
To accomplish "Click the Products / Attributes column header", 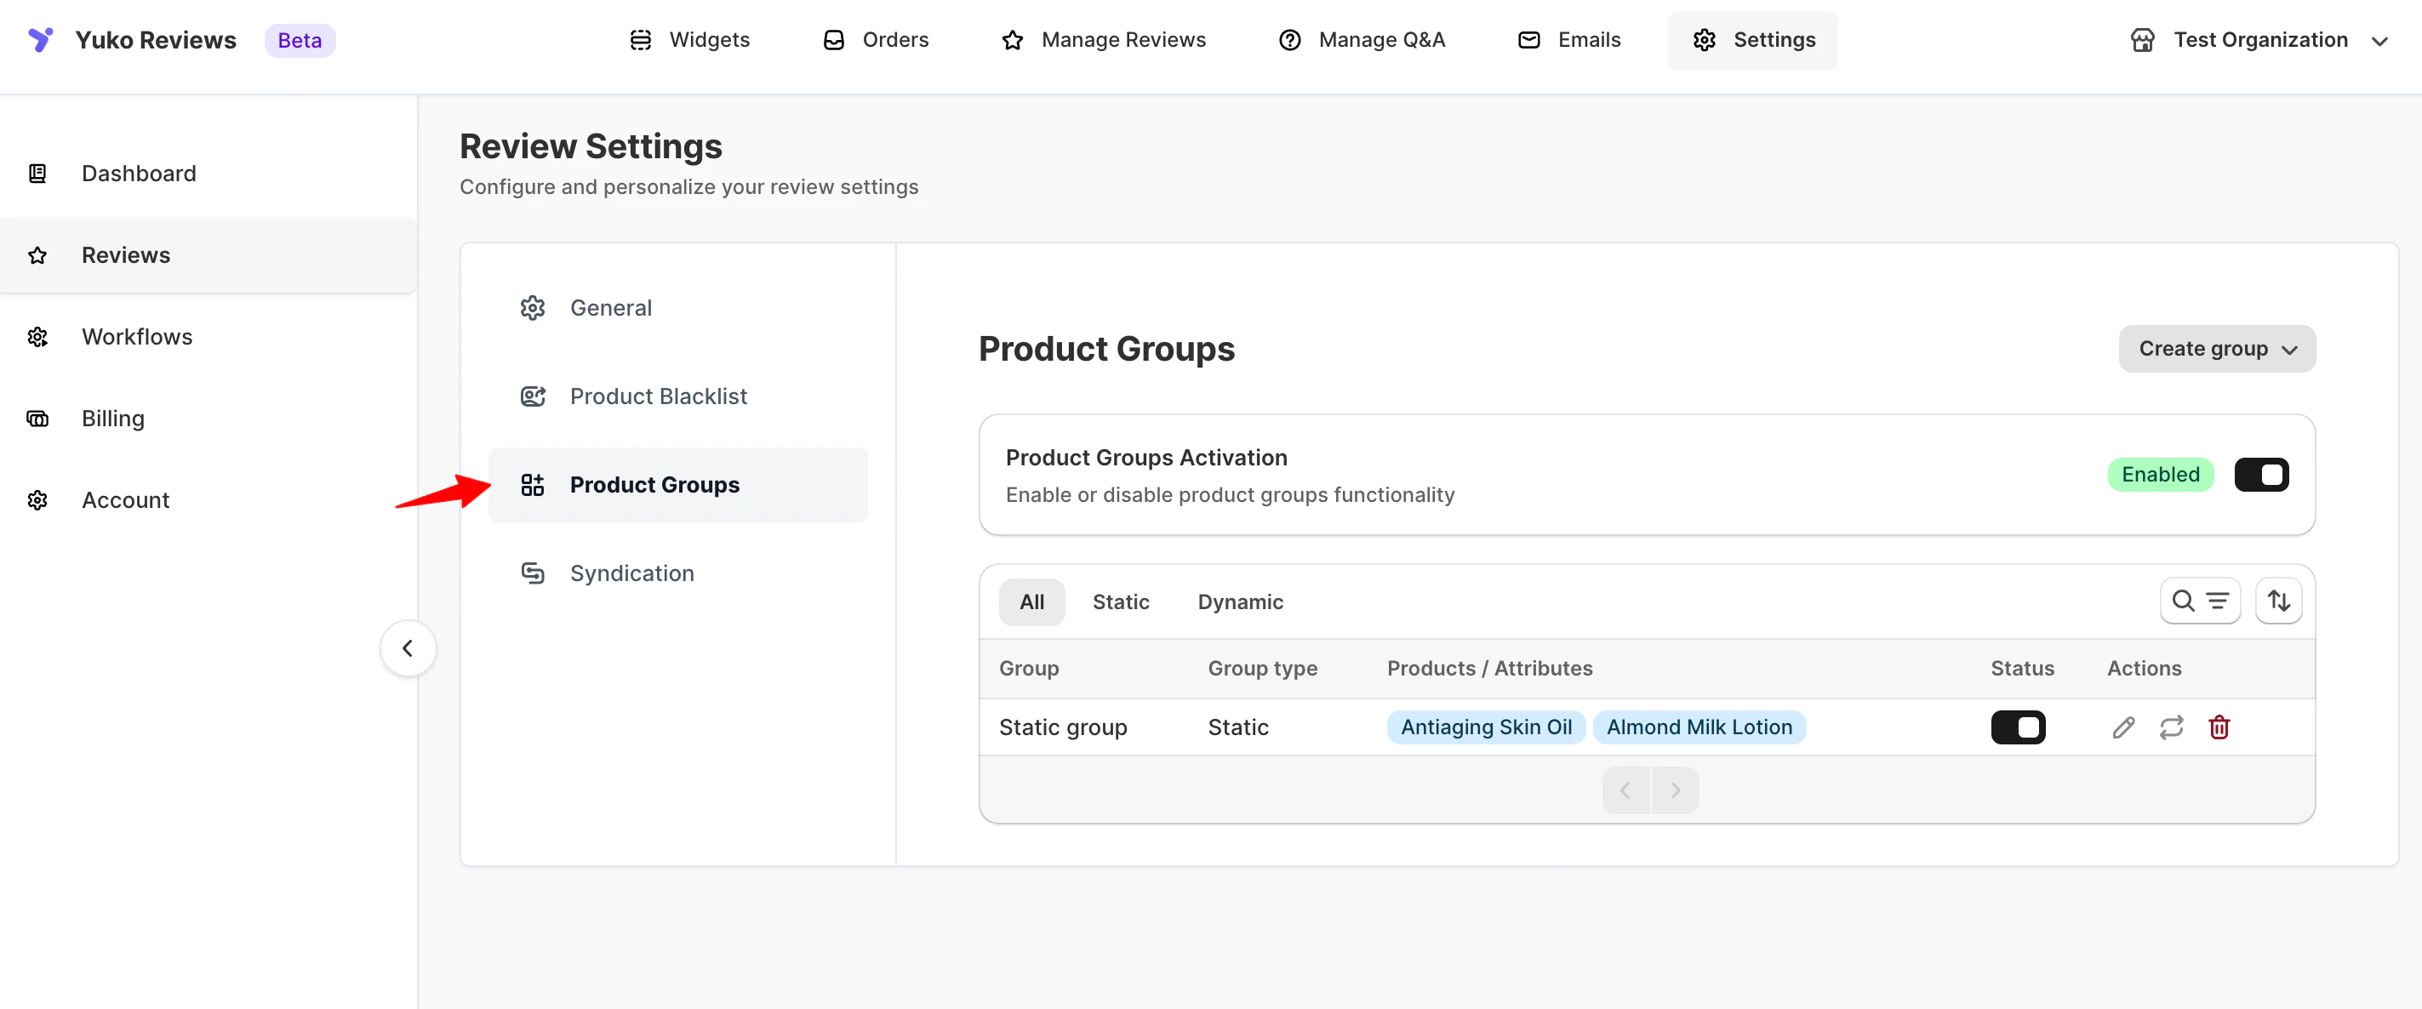I will [x=1489, y=669].
